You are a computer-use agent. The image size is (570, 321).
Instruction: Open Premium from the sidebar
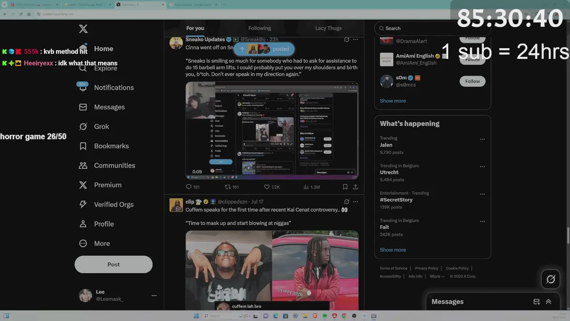click(100, 185)
